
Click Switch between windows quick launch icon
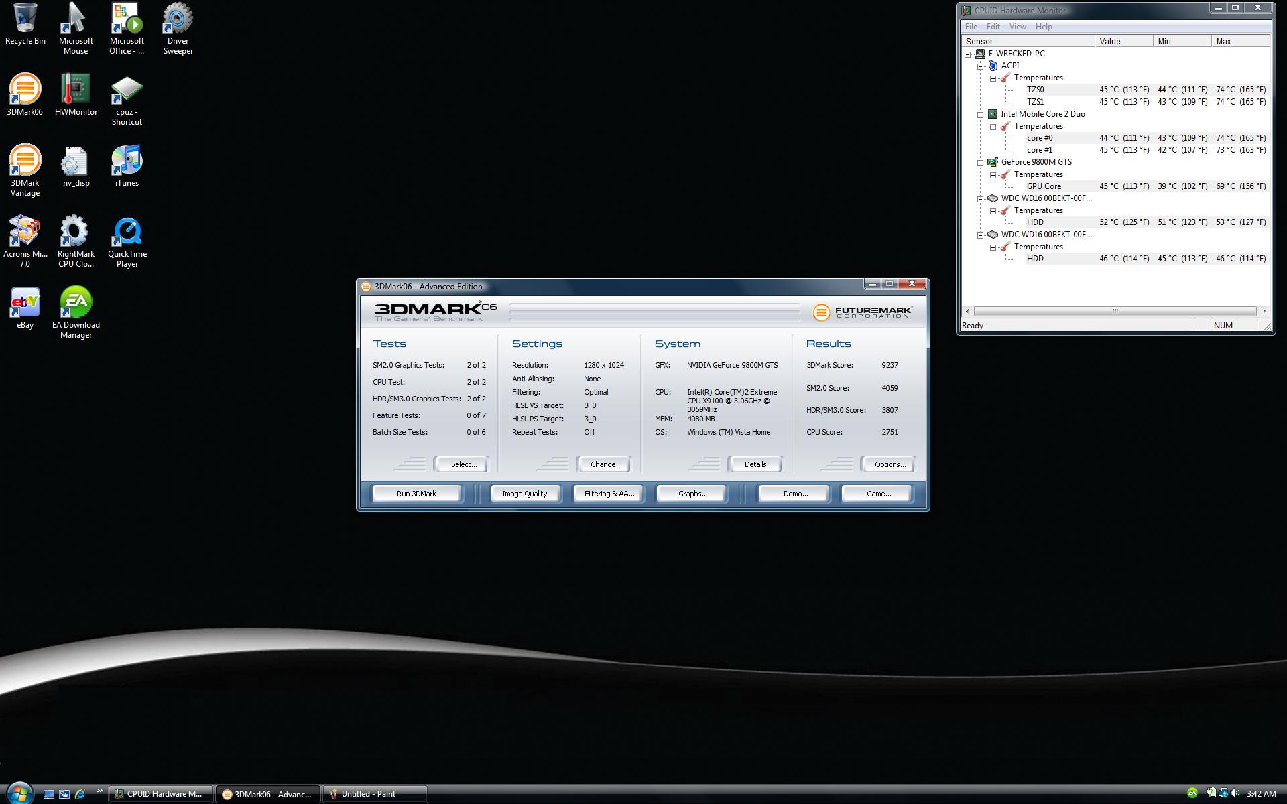coord(64,794)
